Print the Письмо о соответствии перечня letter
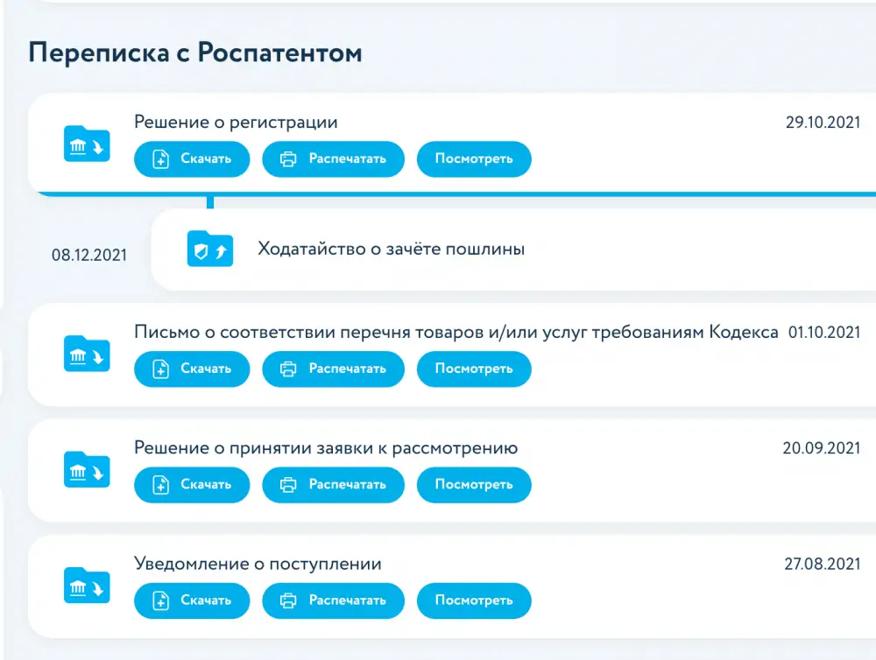This screenshot has width=876, height=660. point(333,369)
